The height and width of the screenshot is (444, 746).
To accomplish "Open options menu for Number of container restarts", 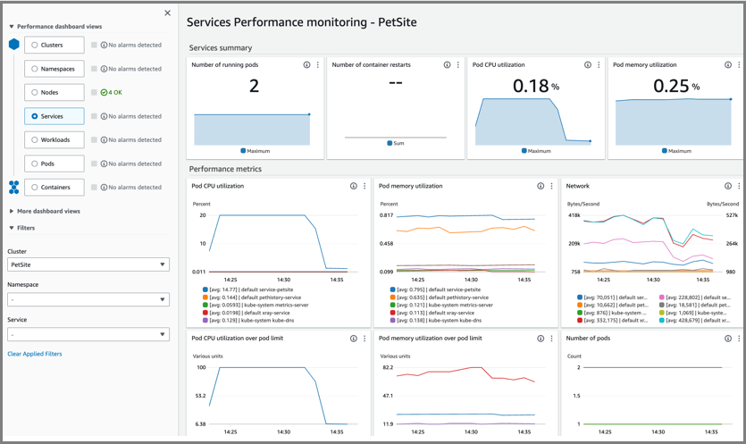I will click(458, 64).
